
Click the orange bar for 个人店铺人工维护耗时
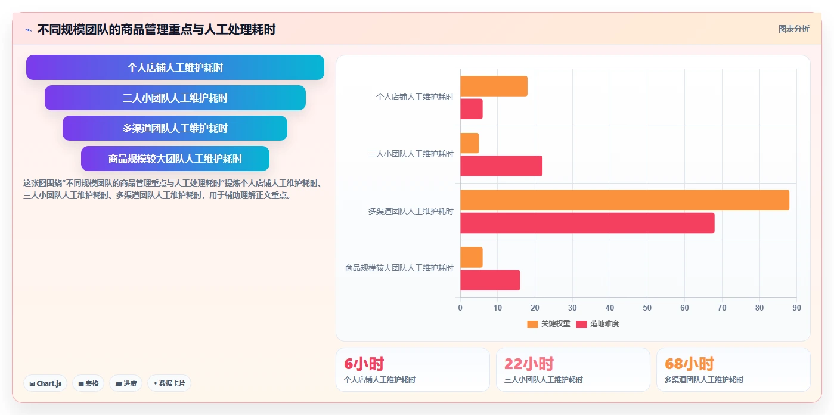point(494,86)
